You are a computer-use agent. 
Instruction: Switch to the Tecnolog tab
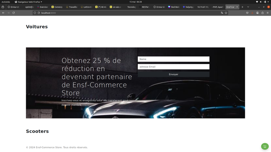(x=130, y=7)
